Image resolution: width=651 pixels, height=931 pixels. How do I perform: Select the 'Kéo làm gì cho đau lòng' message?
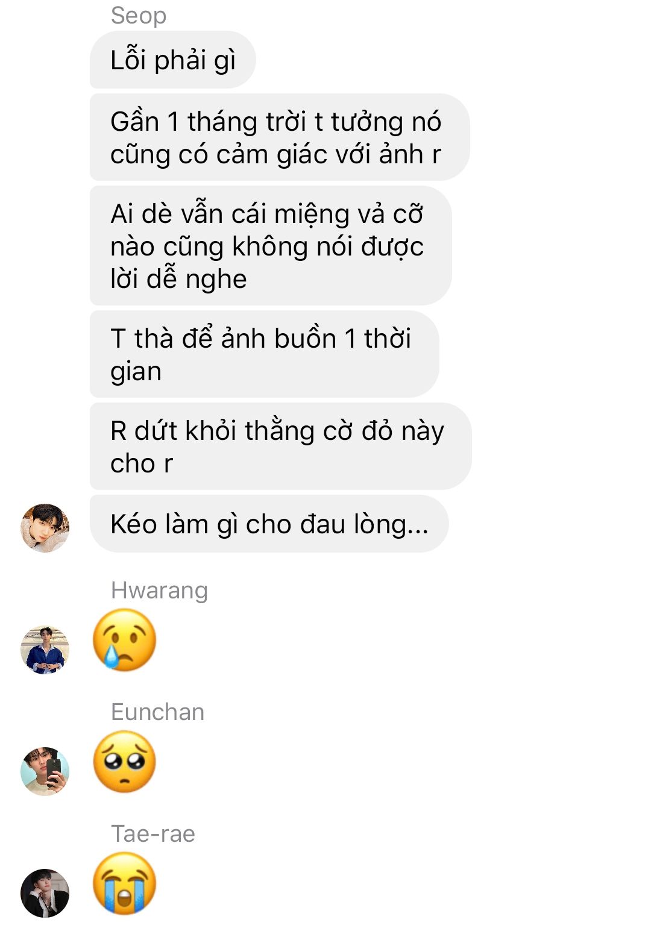[269, 524]
